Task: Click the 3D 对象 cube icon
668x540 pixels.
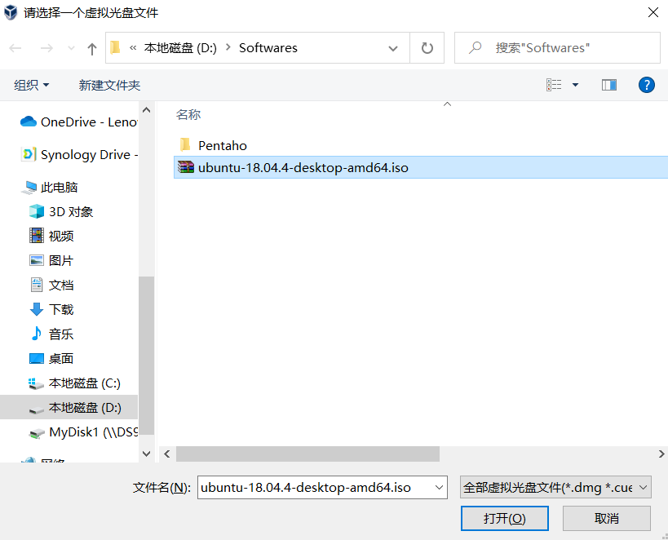Action: tap(37, 211)
